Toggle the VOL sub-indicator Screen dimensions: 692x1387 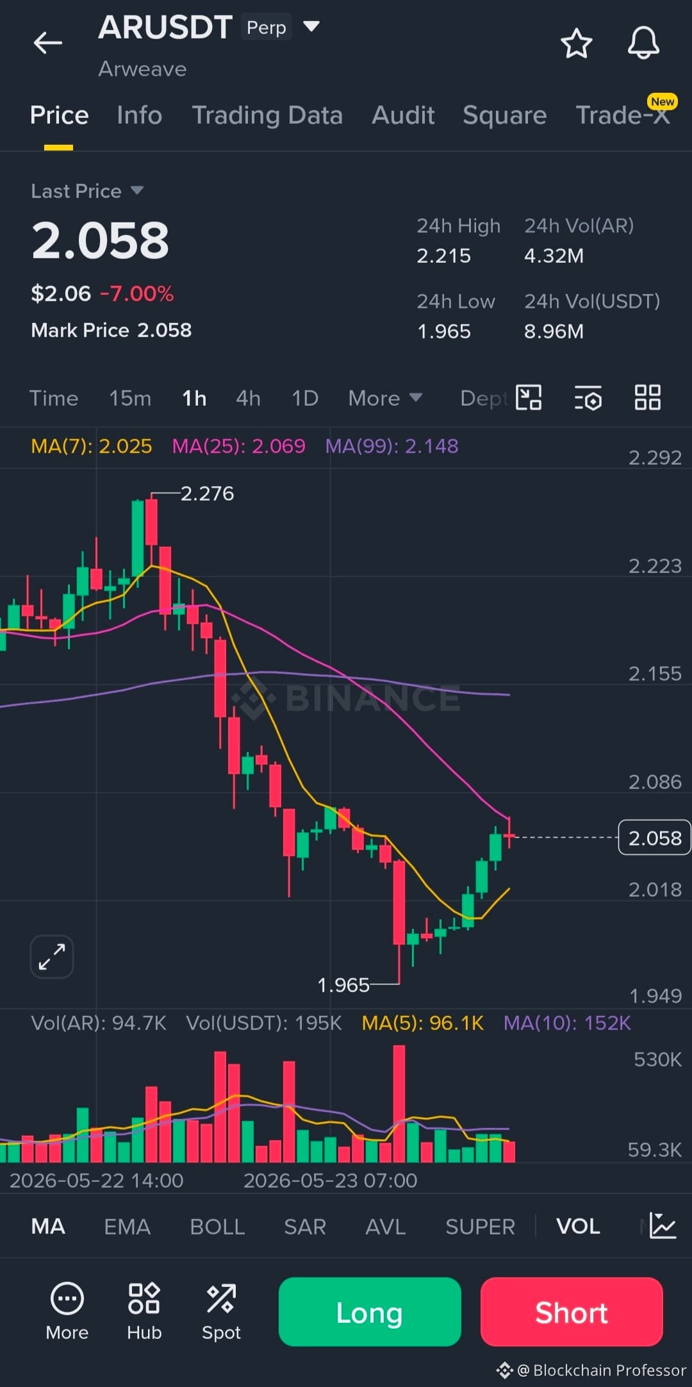[578, 1227]
